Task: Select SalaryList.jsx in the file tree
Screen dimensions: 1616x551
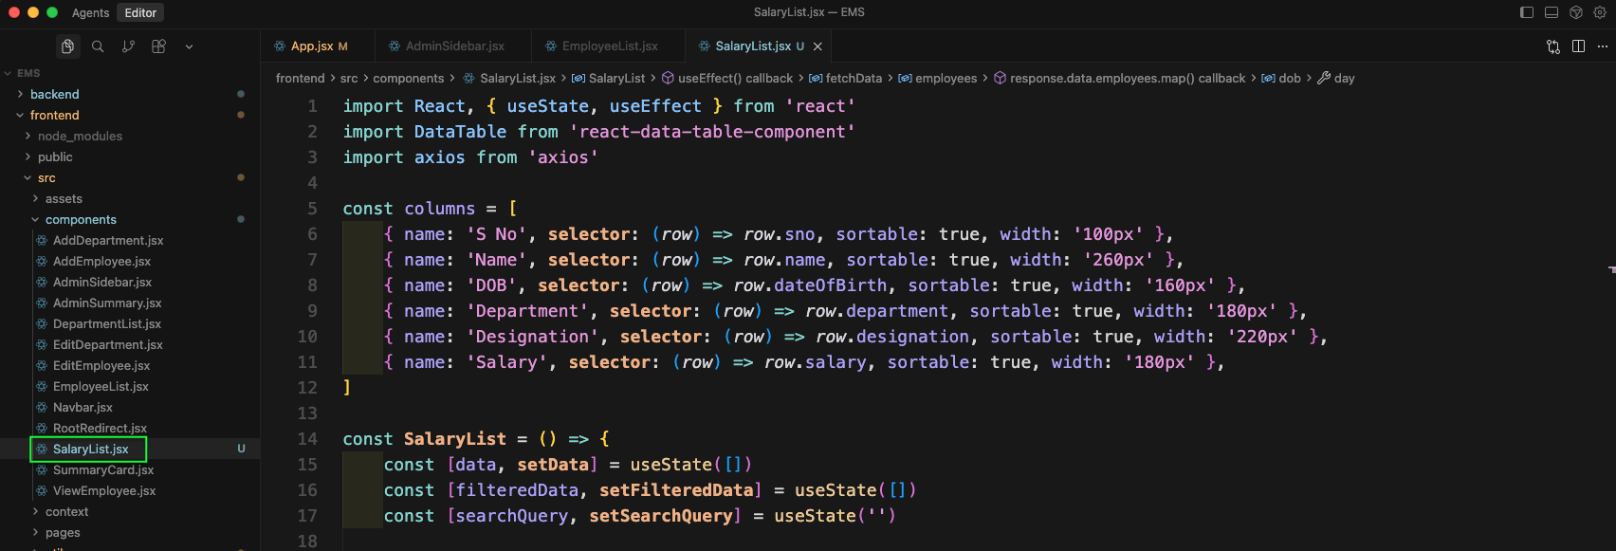Action: point(90,449)
